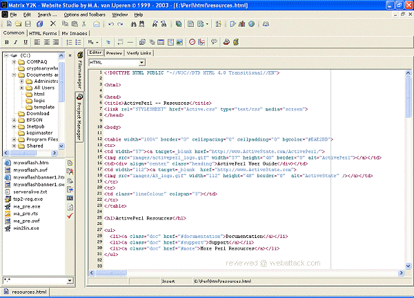Open a file using the yellow folder icon
Screen dimensions: 414x298
click(18, 24)
